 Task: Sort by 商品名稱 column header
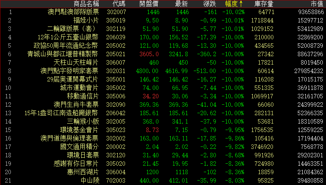coord(86,4)
